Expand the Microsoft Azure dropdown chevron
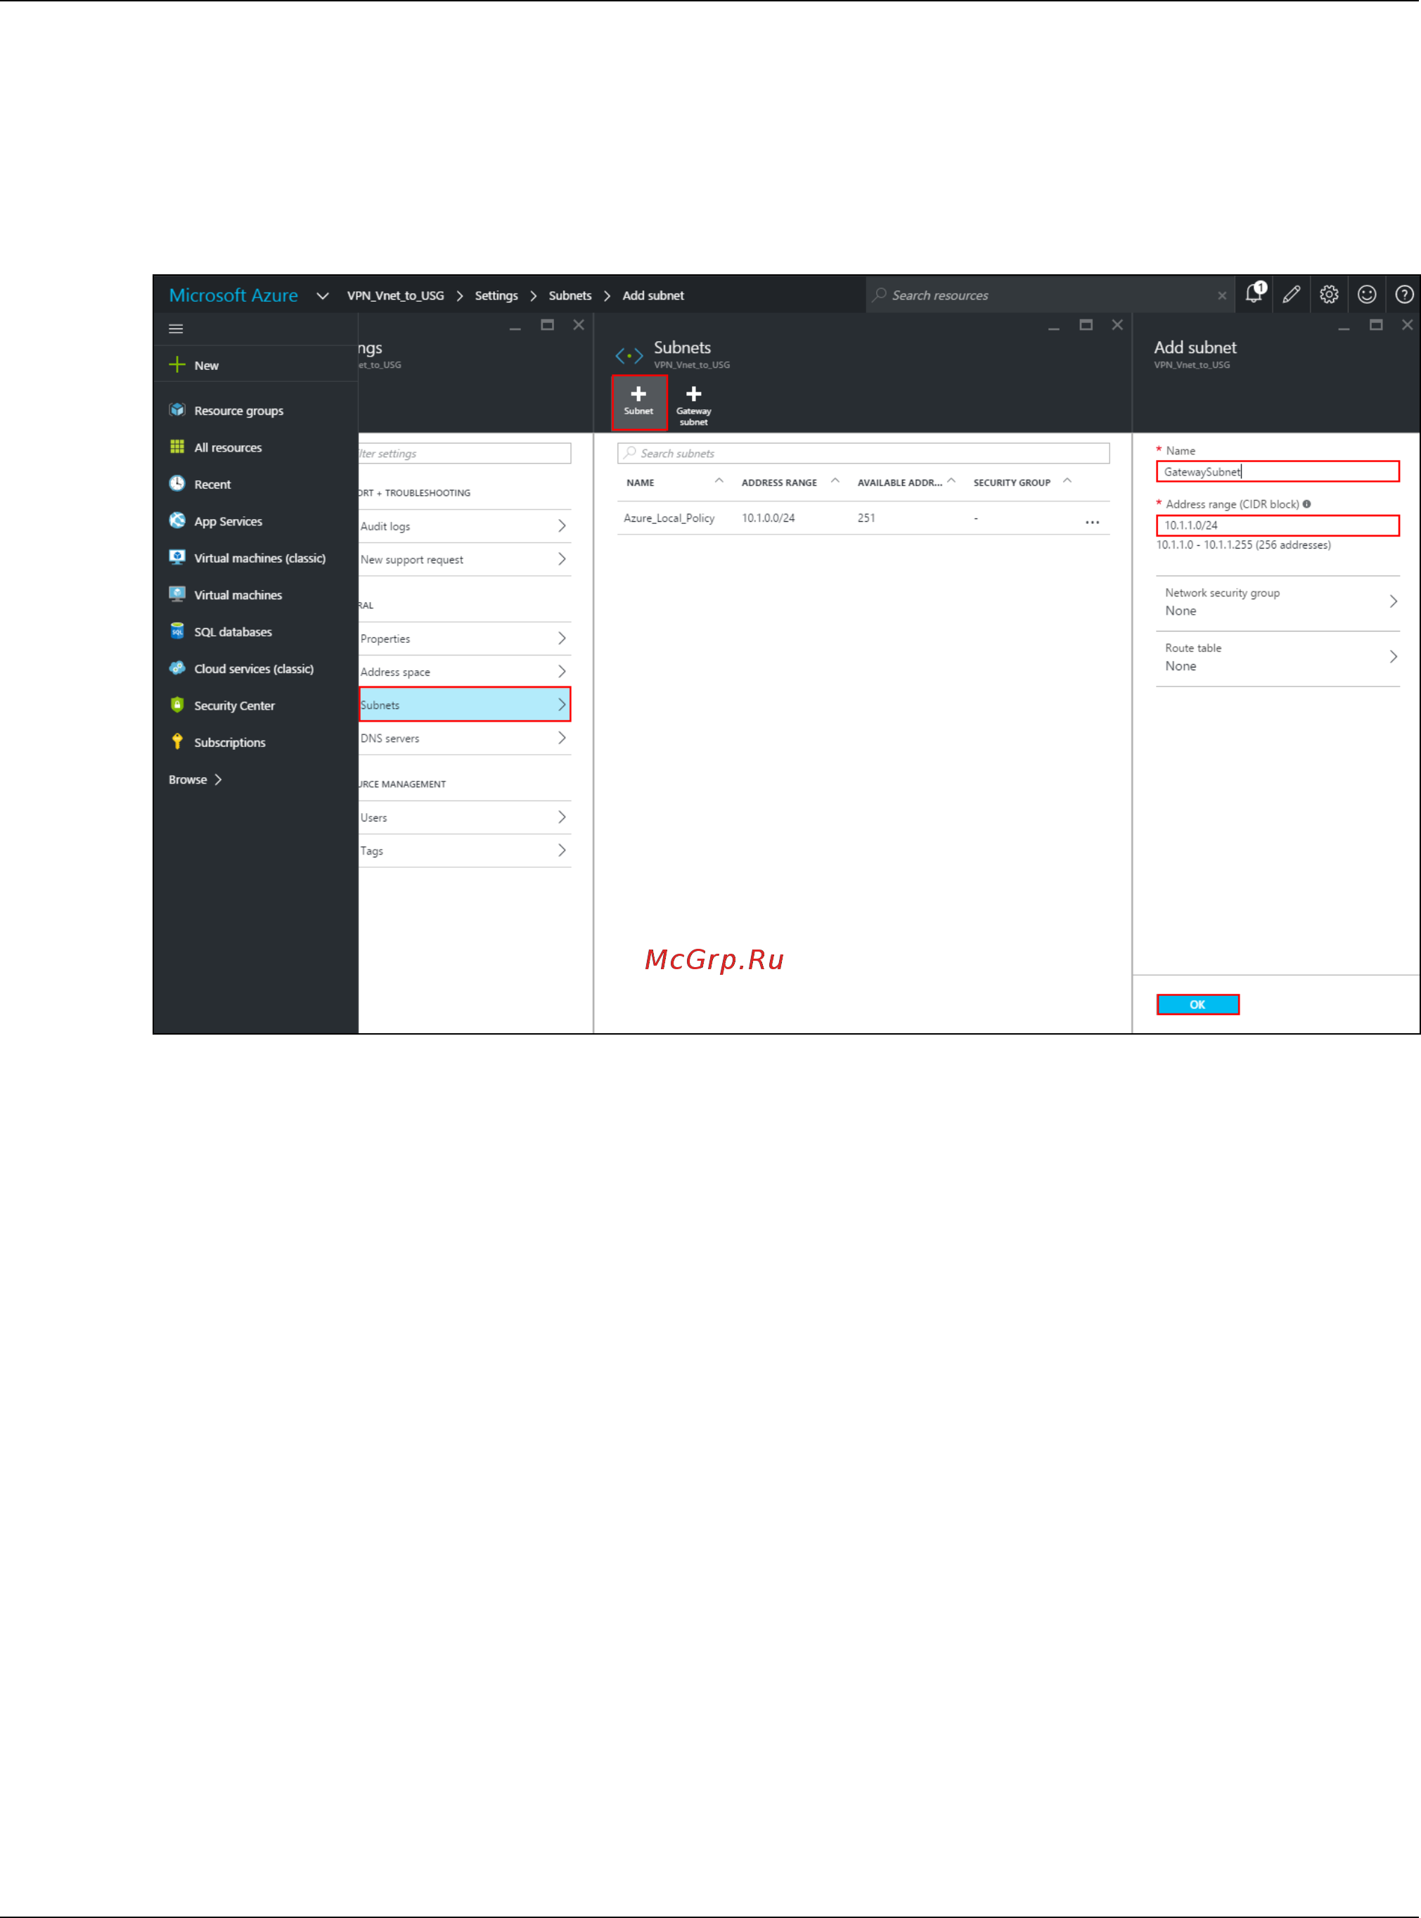The width and height of the screenshot is (1421, 1918). [x=323, y=296]
